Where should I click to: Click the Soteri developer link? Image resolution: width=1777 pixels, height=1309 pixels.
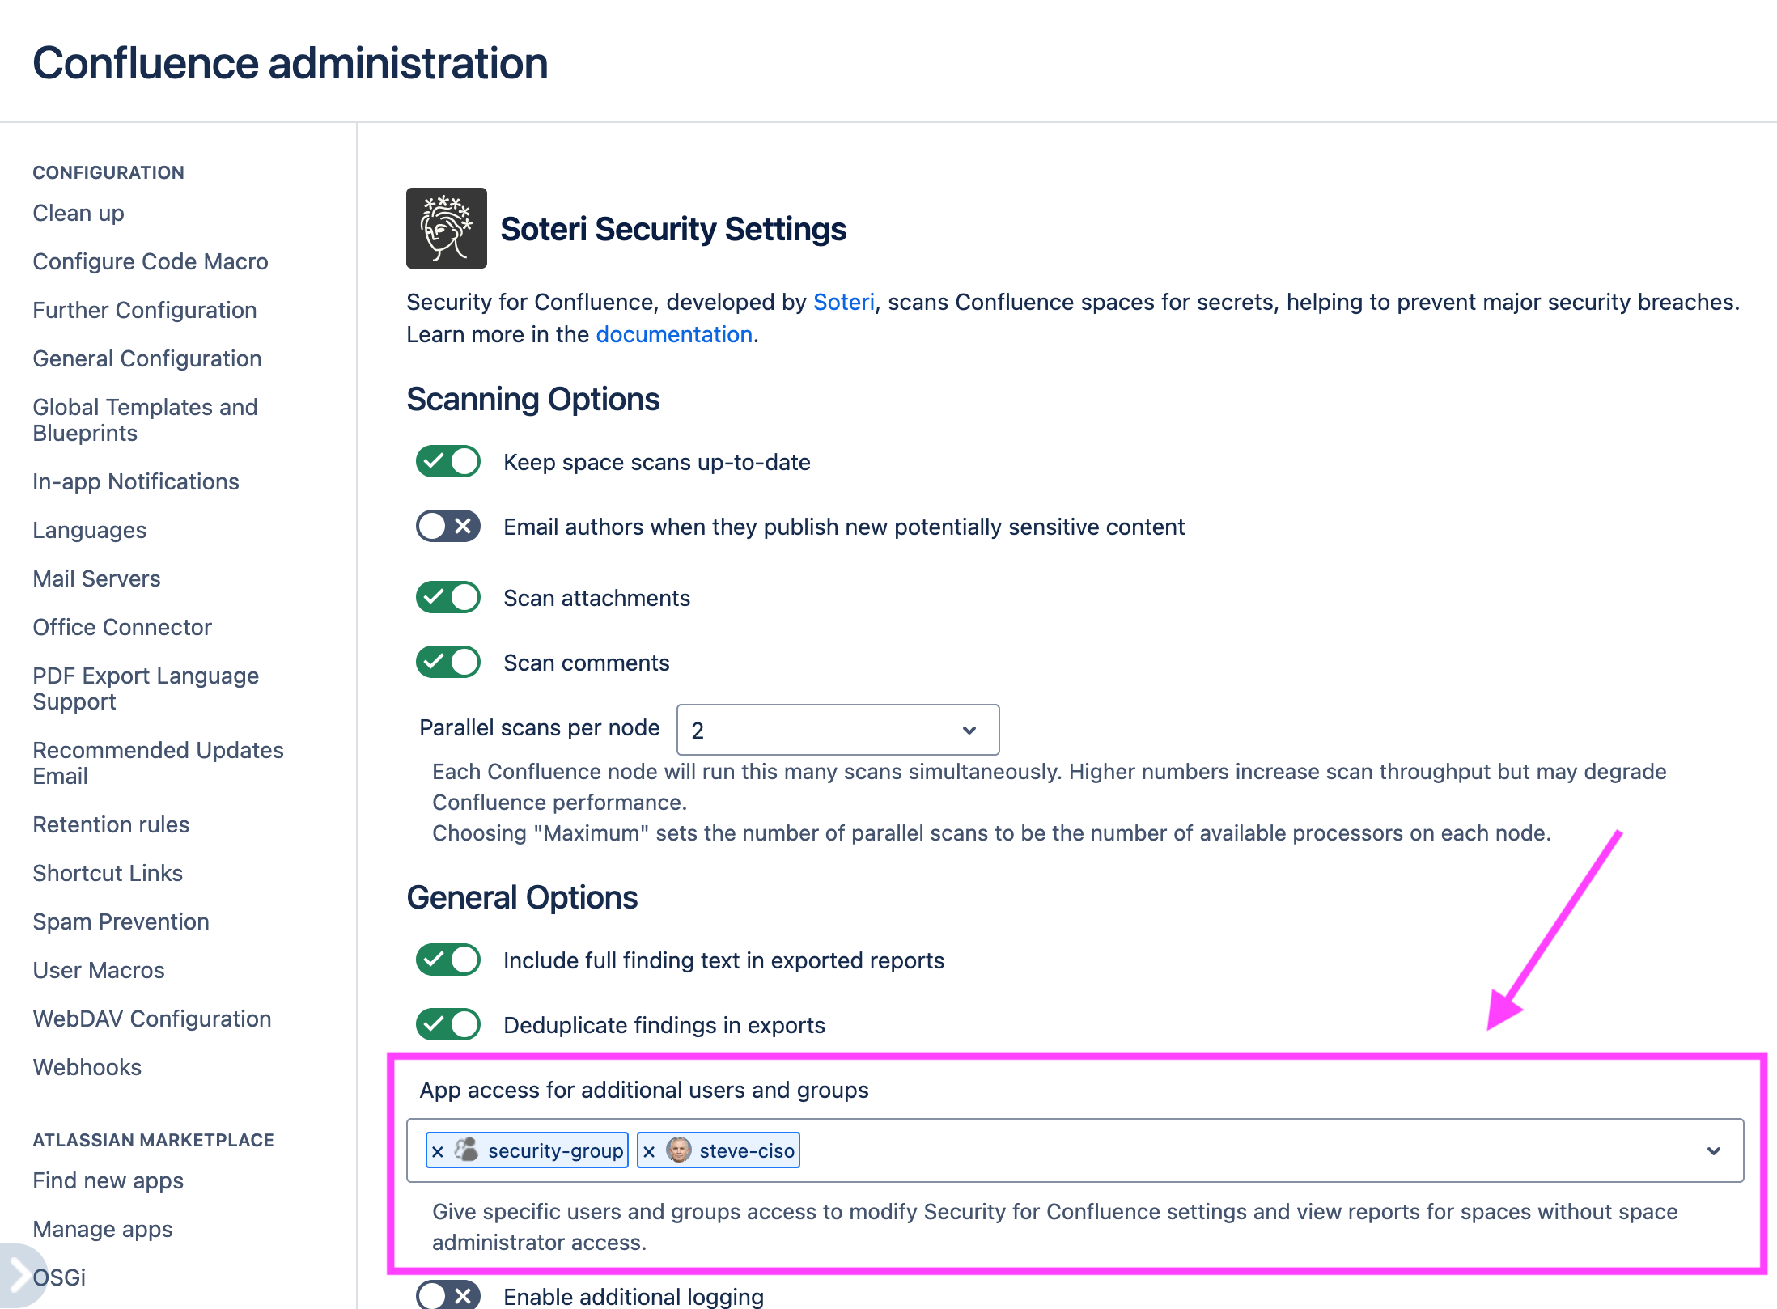point(844,301)
